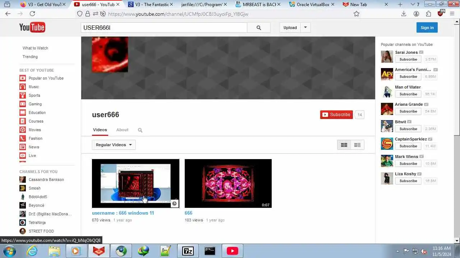Subscribe to user666 channel
This screenshot has width=460, height=258.
tap(336, 115)
